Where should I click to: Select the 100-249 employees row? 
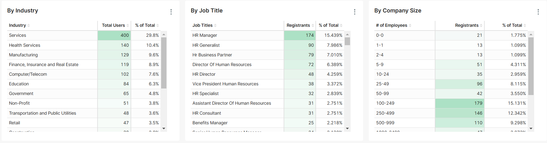[x=451, y=103]
